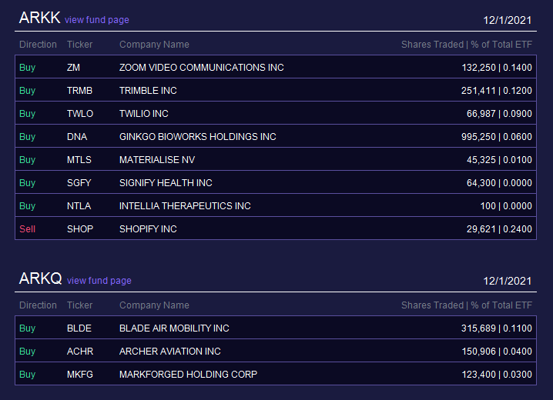Image resolution: width=553 pixels, height=400 pixels.
Task: Click the ARKK Direction column header
Action: 38,45
